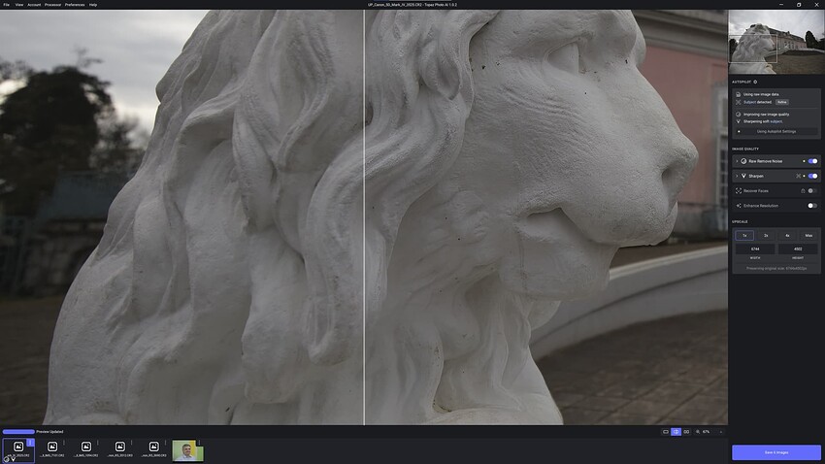Screen dimensions: 825x464
Task: Click the 67% zoom value
Action: click(x=706, y=431)
